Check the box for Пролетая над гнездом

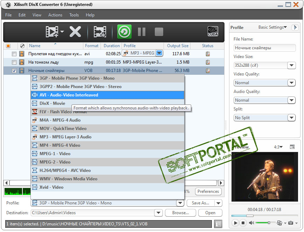click(x=14, y=54)
